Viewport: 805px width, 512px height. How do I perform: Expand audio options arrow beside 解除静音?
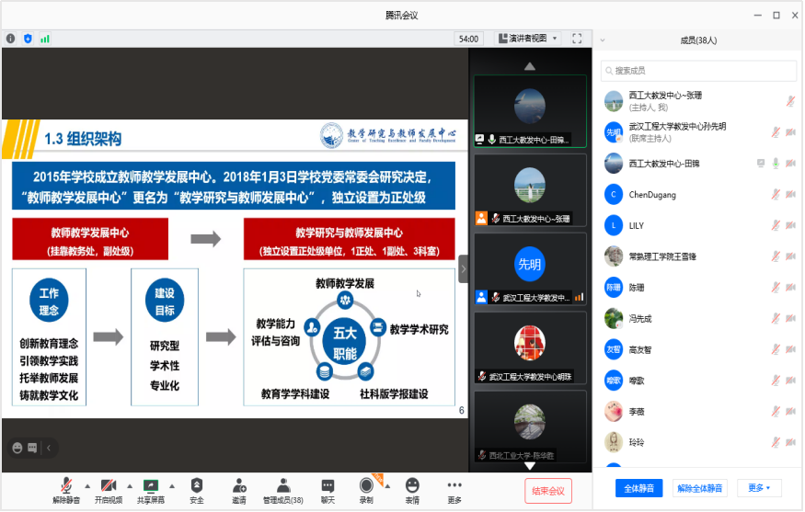click(x=87, y=486)
